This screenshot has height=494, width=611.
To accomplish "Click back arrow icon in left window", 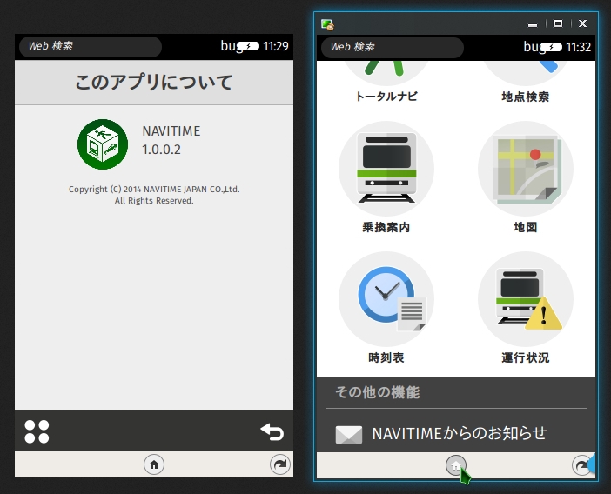I will [272, 431].
